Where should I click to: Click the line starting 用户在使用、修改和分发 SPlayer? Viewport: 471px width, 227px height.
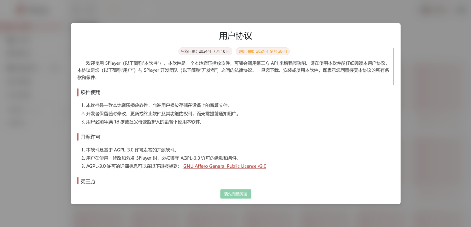point(162,158)
